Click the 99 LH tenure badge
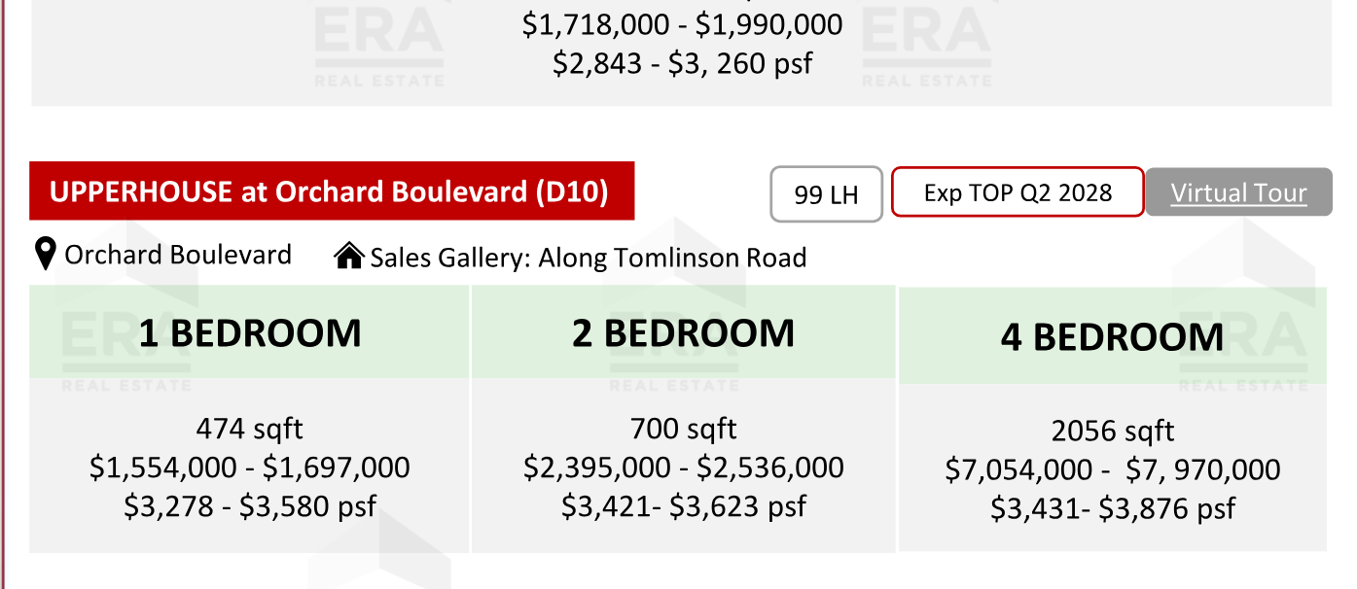 point(827,194)
